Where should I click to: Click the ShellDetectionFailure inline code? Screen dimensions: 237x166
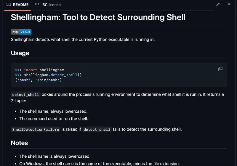[36, 130]
